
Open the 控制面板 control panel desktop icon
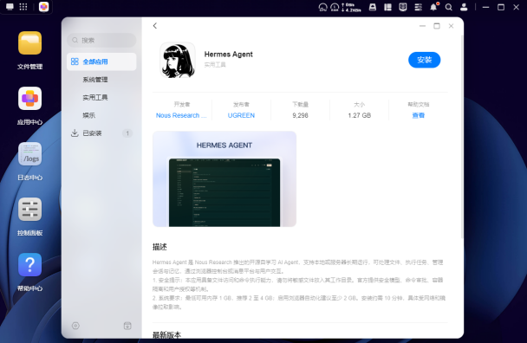pos(30,210)
